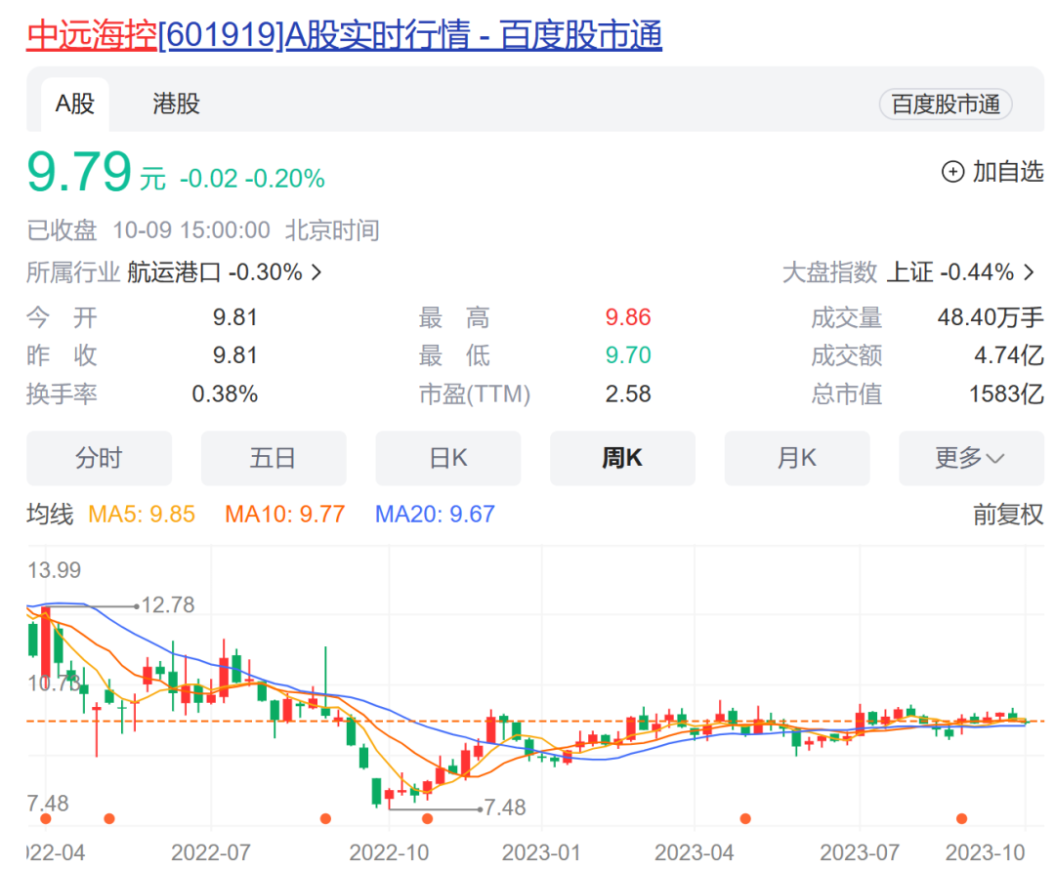Click the current price 9.79

pyautogui.click(x=79, y=172)
